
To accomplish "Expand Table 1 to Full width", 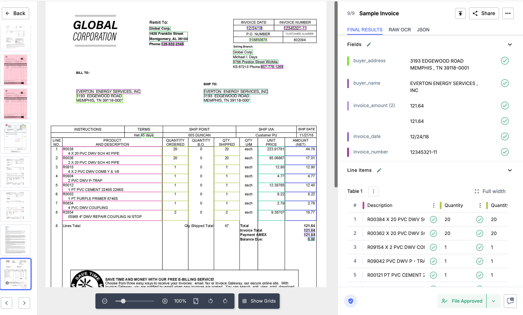I will (x=490, y=191).
